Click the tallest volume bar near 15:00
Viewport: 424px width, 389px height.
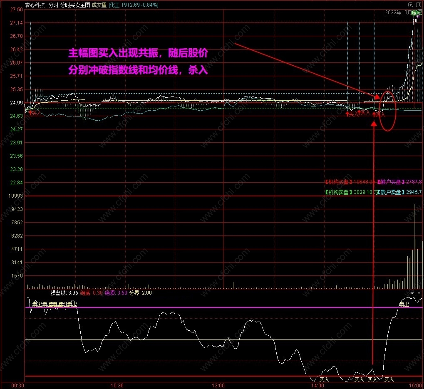(x=414, y=246)
